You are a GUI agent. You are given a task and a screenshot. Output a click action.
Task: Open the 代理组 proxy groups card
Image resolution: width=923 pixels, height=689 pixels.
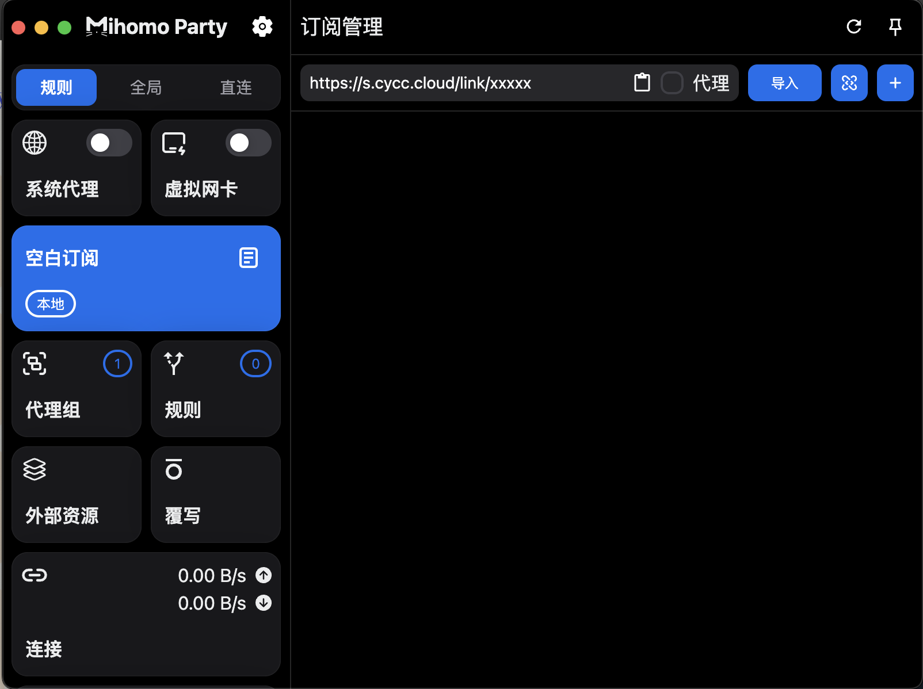77,389
